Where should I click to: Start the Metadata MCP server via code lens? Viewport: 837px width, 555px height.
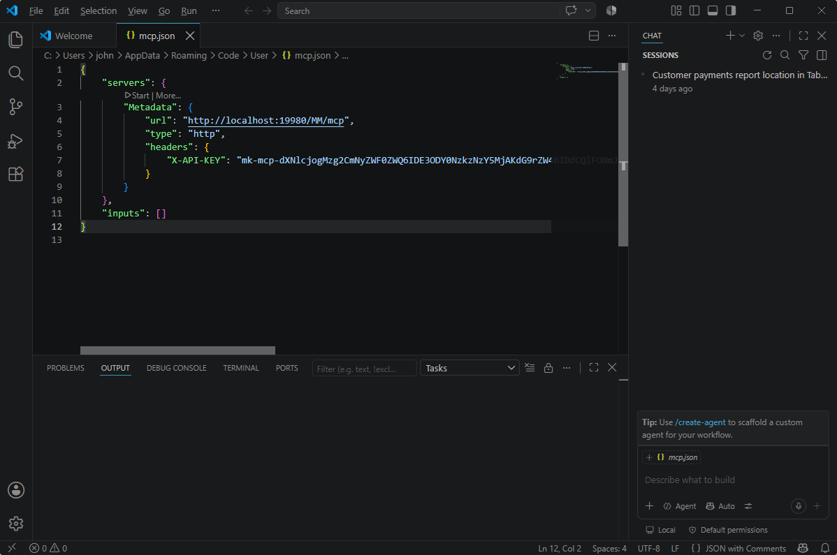pyautogui.click(x=137, y=96)
